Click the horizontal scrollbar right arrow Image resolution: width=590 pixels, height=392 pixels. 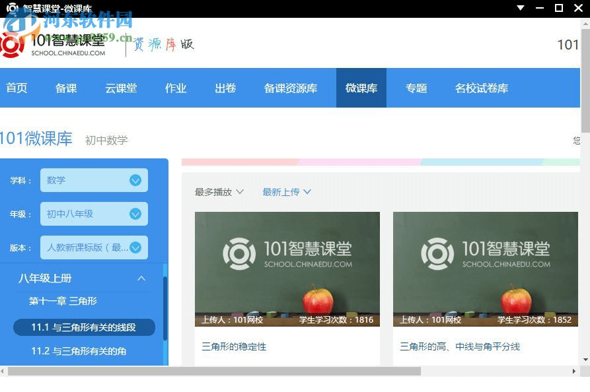574,372
